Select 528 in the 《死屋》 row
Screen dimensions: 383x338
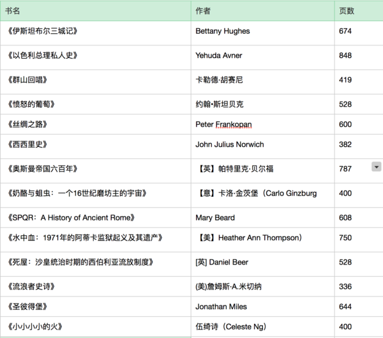coord(345,262)
